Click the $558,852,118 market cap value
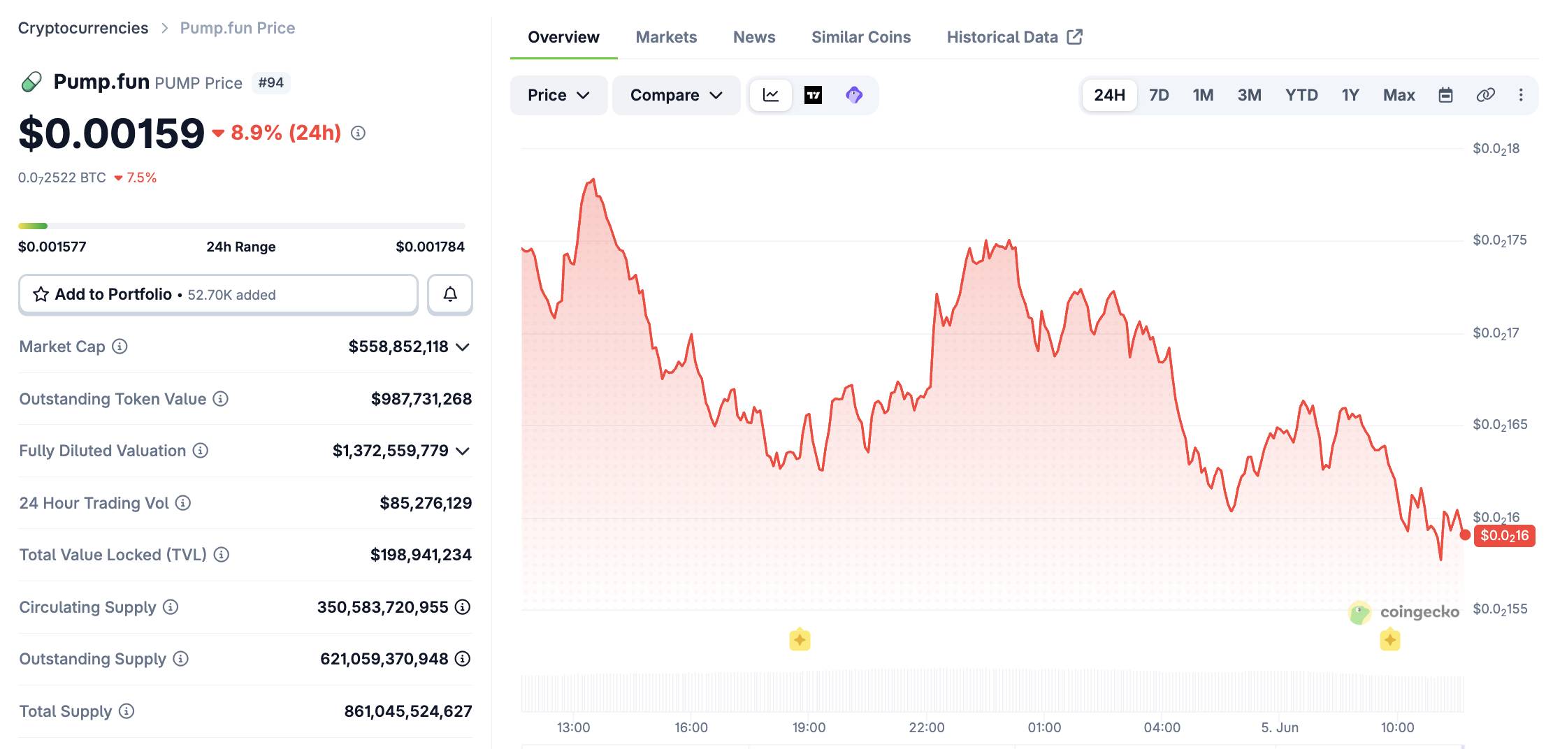Image resolution: width=1553 pixels, height=749 pixels. coord(398,347)
